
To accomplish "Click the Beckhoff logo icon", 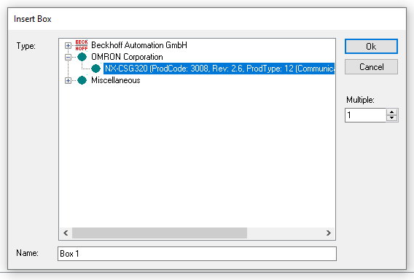I will click(82, 45).
